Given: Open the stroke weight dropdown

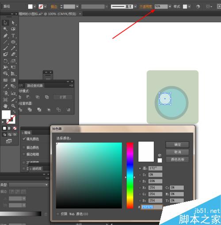Looking at the screenshot, I should tap(77, 7).
